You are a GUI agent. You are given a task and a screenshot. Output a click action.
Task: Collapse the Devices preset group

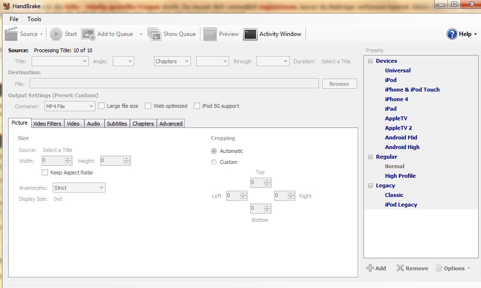click(370, 61)
